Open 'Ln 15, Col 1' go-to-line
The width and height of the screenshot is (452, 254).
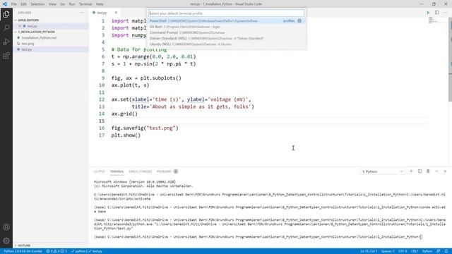click(369, 251)
